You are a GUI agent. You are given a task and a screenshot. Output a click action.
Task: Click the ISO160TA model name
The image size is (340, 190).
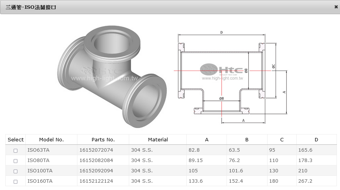pyautogui.click(x=40, y=181)
